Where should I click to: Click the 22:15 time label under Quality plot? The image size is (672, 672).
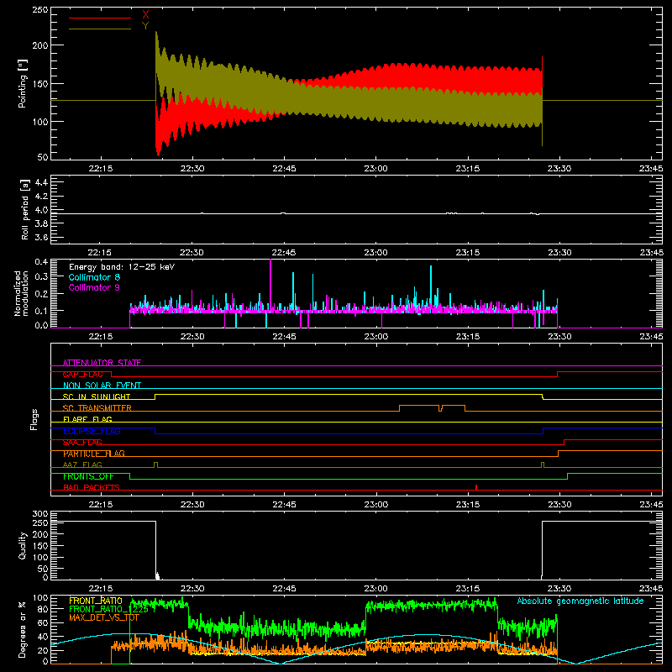(x=100, y=589)
